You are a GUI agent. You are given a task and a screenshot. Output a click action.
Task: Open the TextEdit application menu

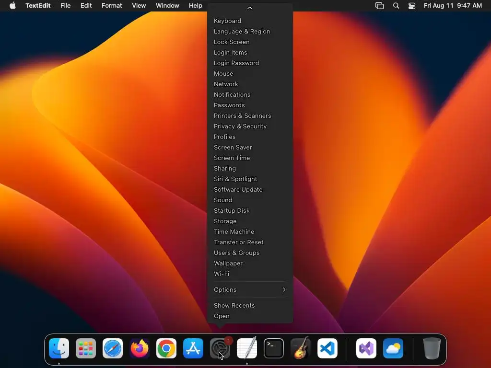[38, 6]
